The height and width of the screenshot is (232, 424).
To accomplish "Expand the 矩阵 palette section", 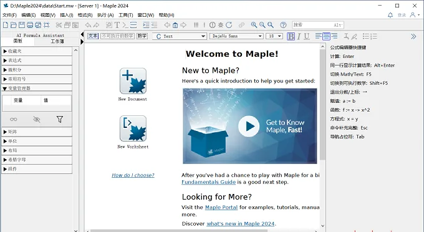I will click(x=37, y=132).
